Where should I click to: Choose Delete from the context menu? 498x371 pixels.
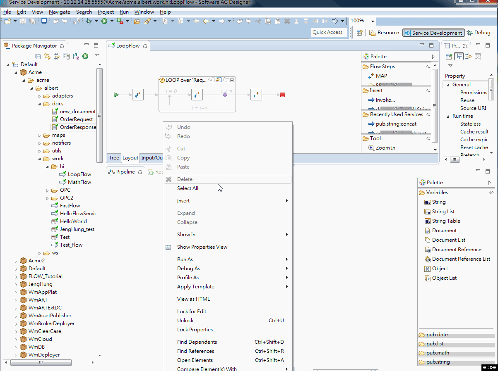tap(185, 179)
